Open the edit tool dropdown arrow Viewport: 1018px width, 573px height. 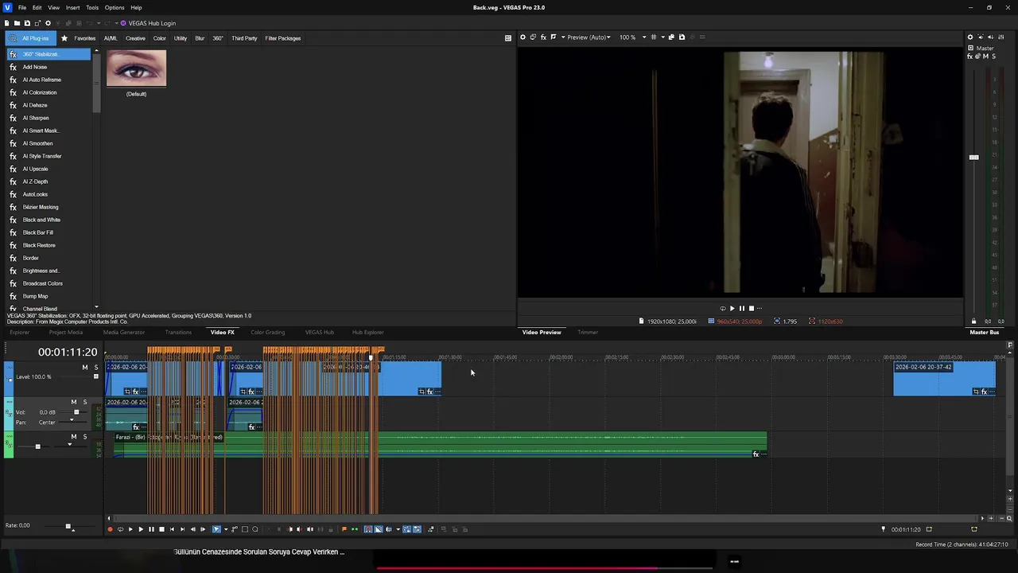coord(226,529)
